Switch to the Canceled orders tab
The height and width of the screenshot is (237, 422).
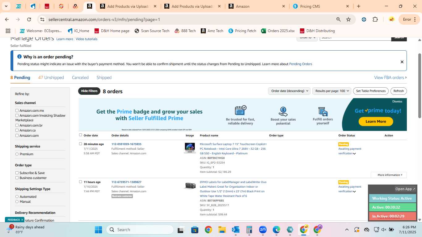[x=80, y=77]
